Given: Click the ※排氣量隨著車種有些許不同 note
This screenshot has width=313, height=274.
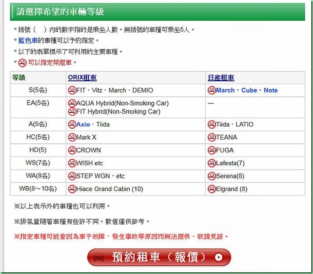Looking at the screenshot, I should pos(82,221).
